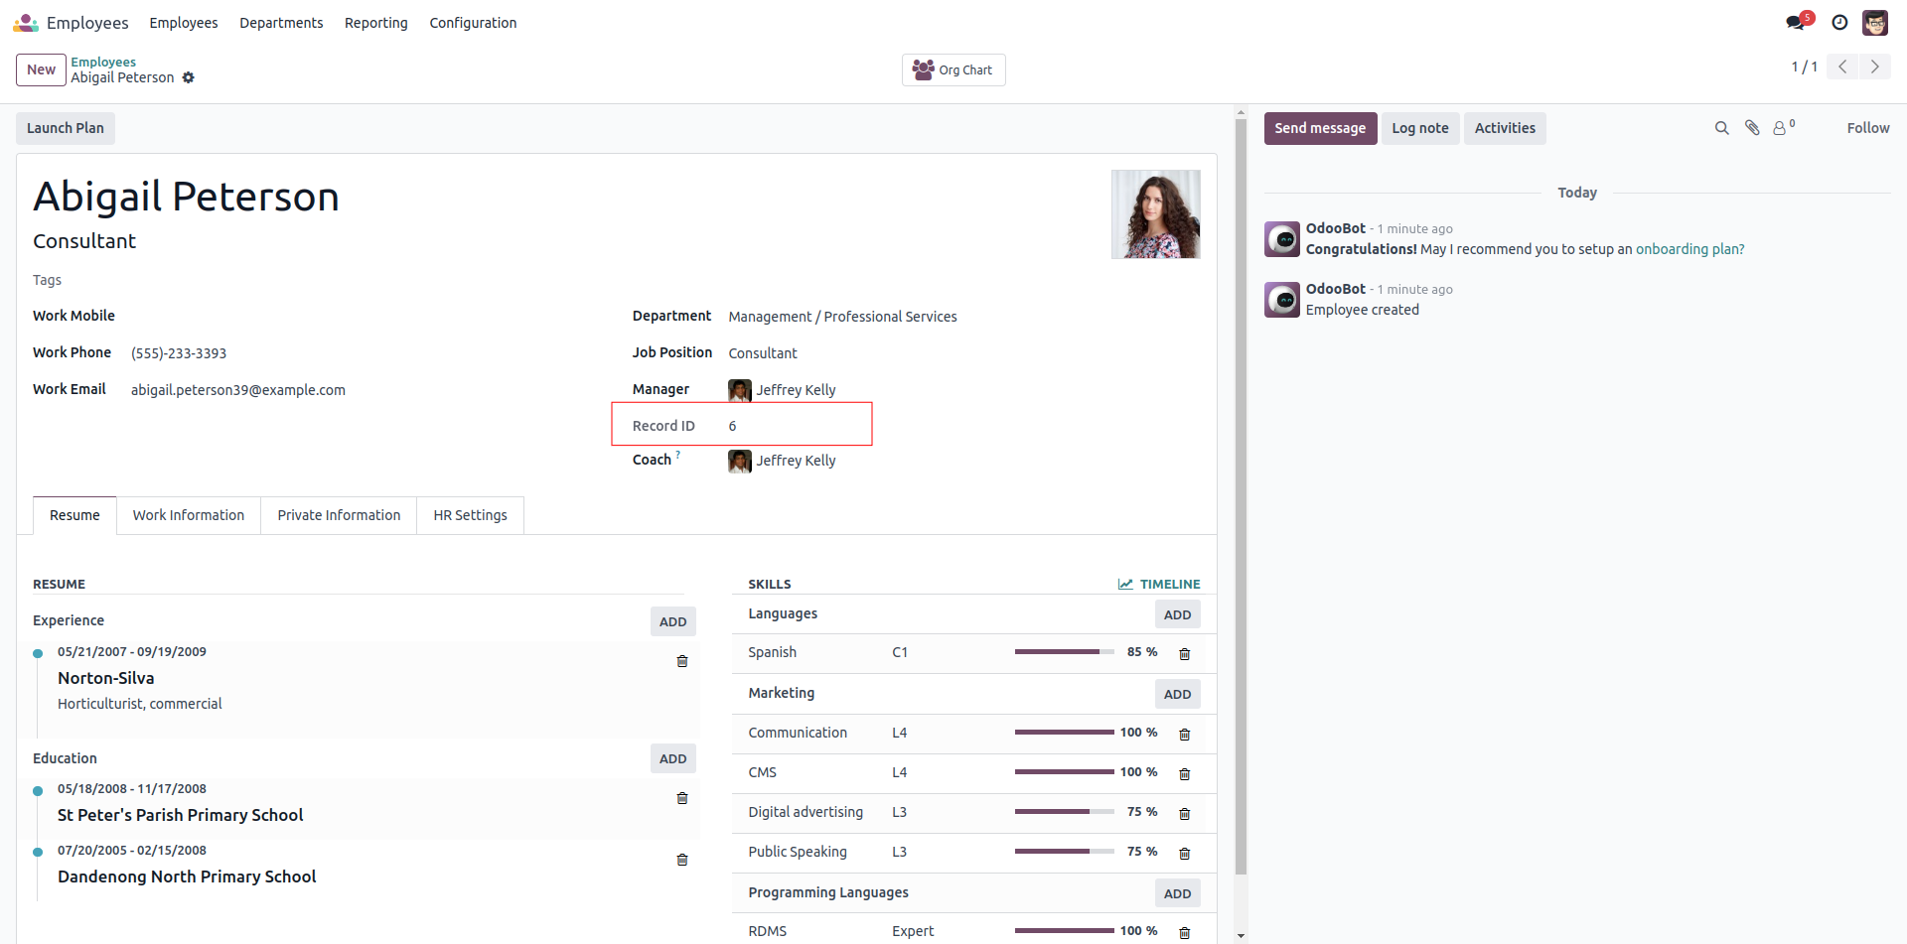Click the Communication 100% progress bar

pos(1064,732)
